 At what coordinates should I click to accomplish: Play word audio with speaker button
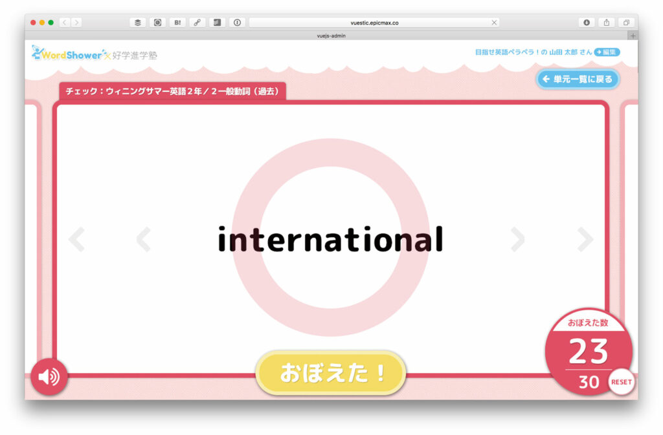tap(49, 376)
